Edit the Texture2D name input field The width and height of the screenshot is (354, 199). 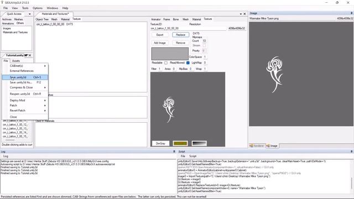coord(188,29)
